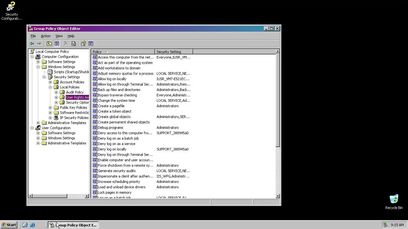Sort by the Policy column header
The height and width of the screenshot is (229, 408).
(x=123, y=52)
